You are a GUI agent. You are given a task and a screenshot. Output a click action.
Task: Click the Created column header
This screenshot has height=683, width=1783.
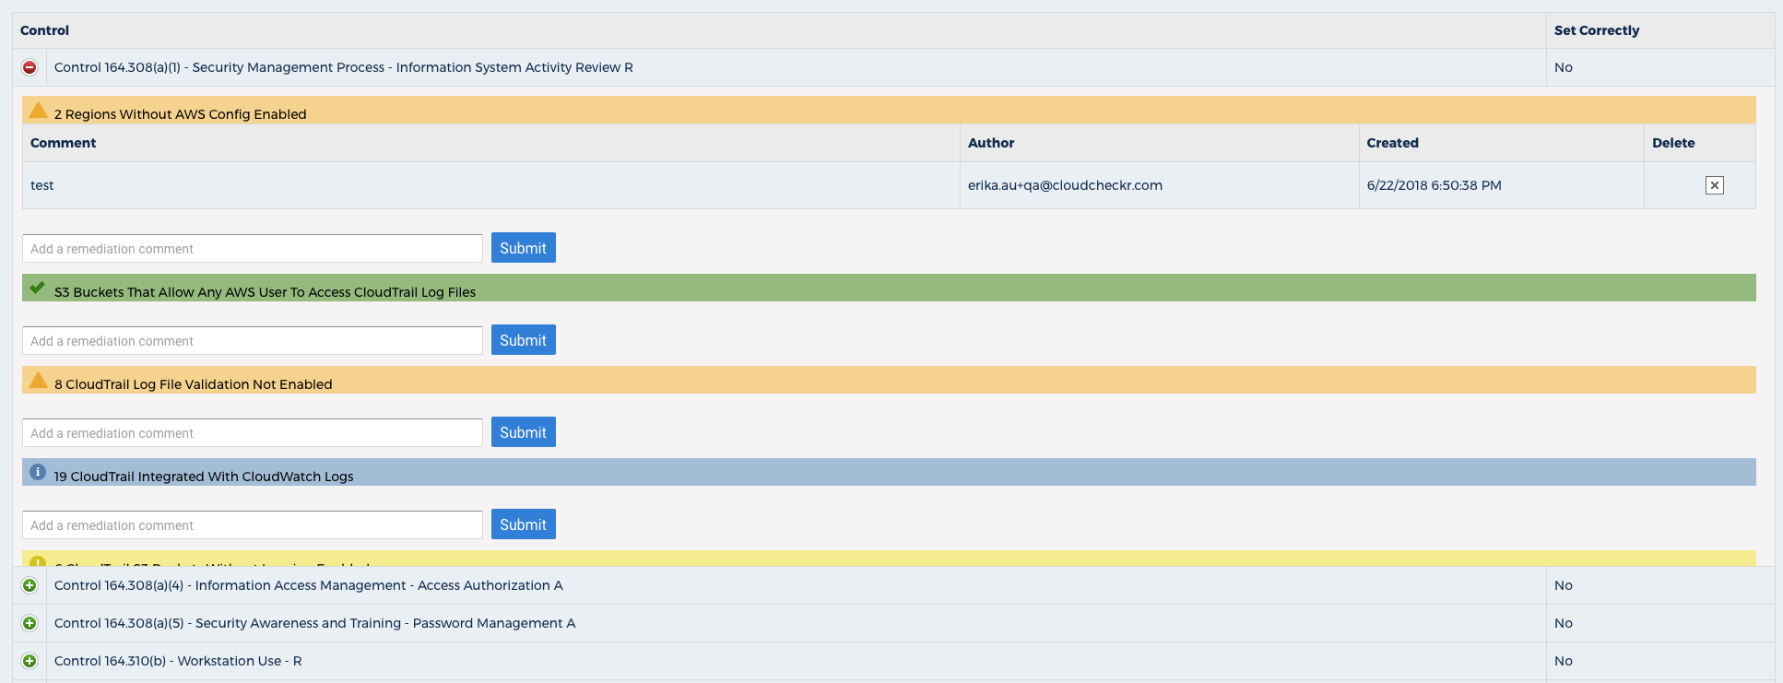pos(1392,143)
